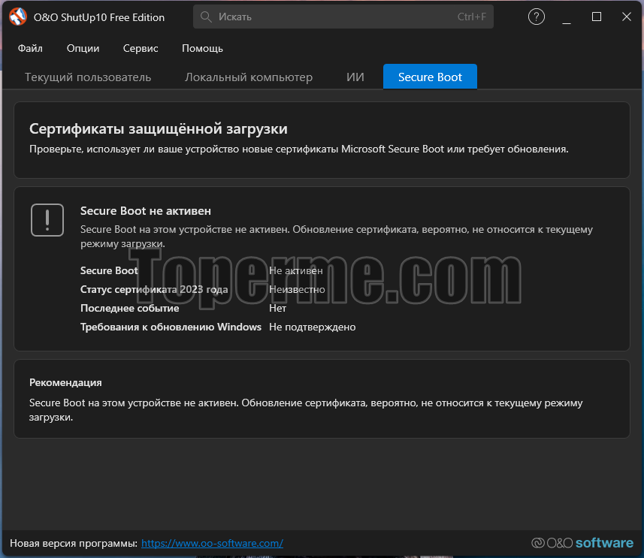Click the 'Последнее событие' label
The height and width of the screenshot is (558, 644).
(x=130, y=309)
